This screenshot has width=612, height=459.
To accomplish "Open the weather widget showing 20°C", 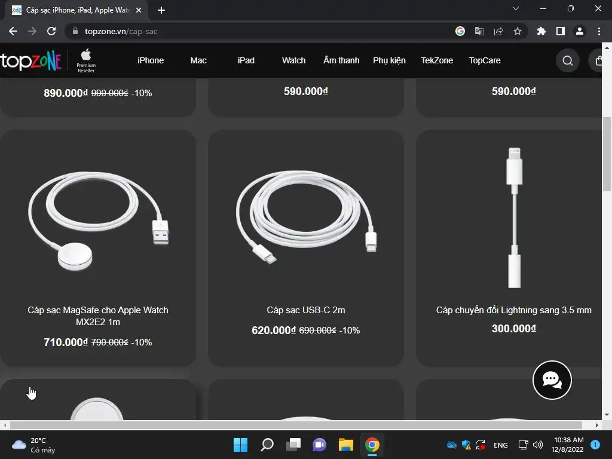I will pyautogui.click(x=33, y=445).
